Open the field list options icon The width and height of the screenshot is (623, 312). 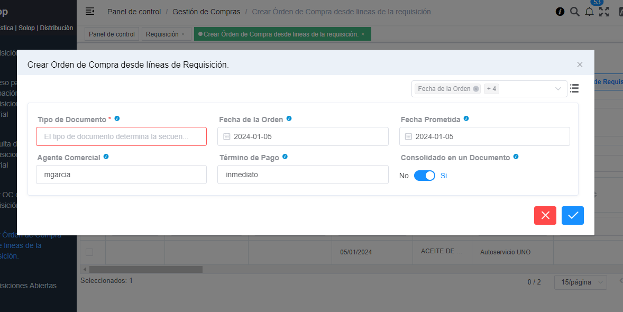tap(574, 88)
